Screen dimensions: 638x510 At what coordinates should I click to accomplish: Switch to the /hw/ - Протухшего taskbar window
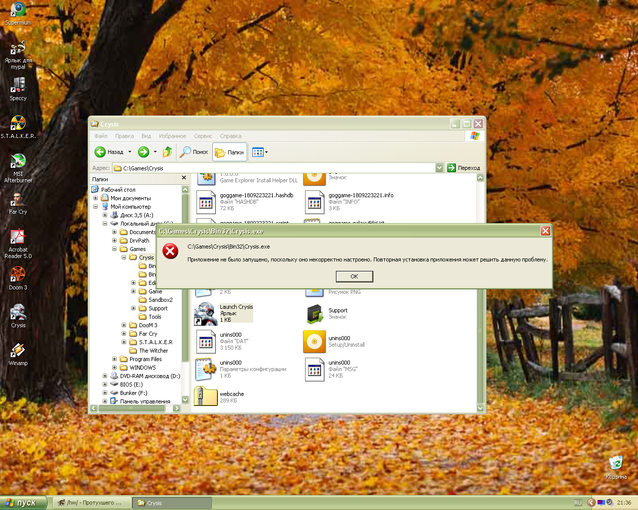[92, 503]
